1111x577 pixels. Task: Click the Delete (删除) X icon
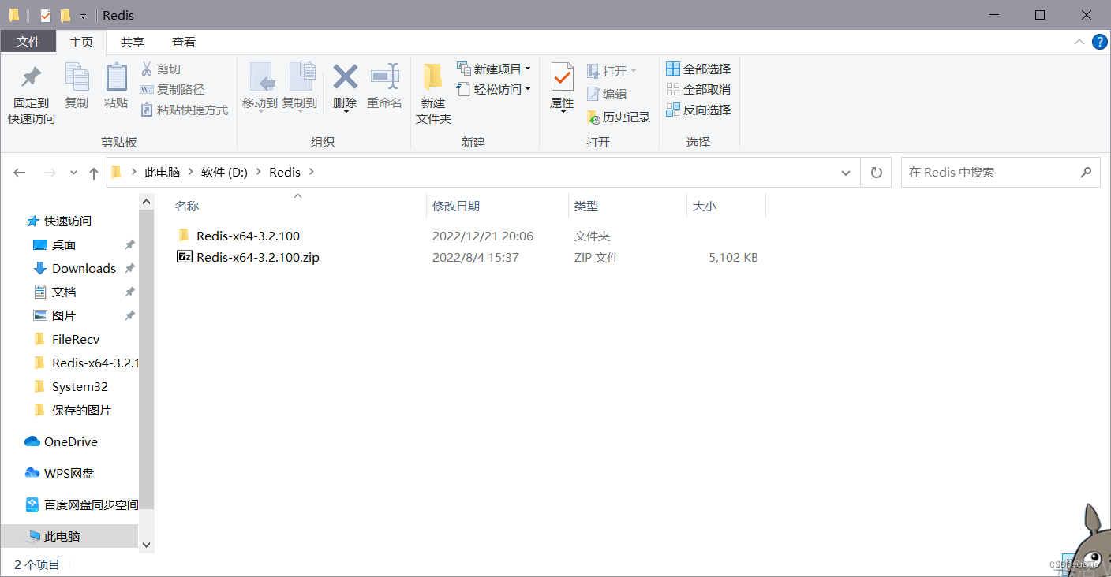pyautogui.click(x=345, y=77)
